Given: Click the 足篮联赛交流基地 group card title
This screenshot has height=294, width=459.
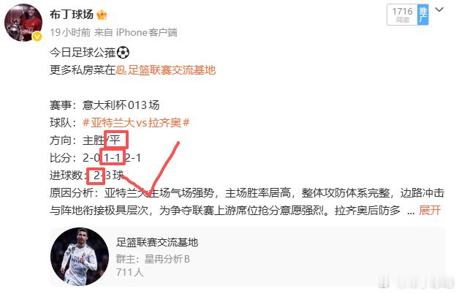Looking at the screenshot, I should click(157, 242).
